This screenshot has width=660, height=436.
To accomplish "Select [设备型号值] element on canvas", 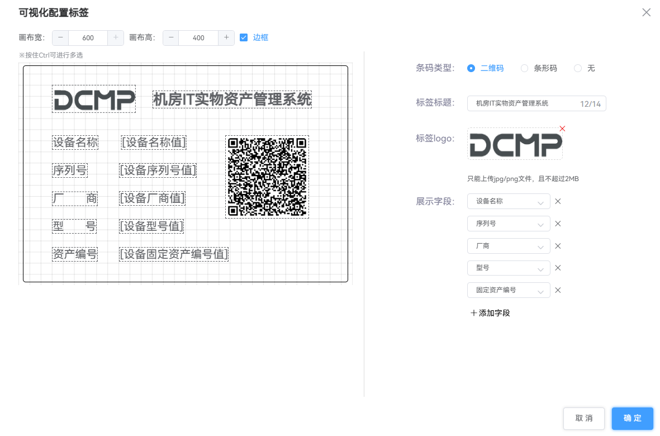I will [x=151, y=226].
